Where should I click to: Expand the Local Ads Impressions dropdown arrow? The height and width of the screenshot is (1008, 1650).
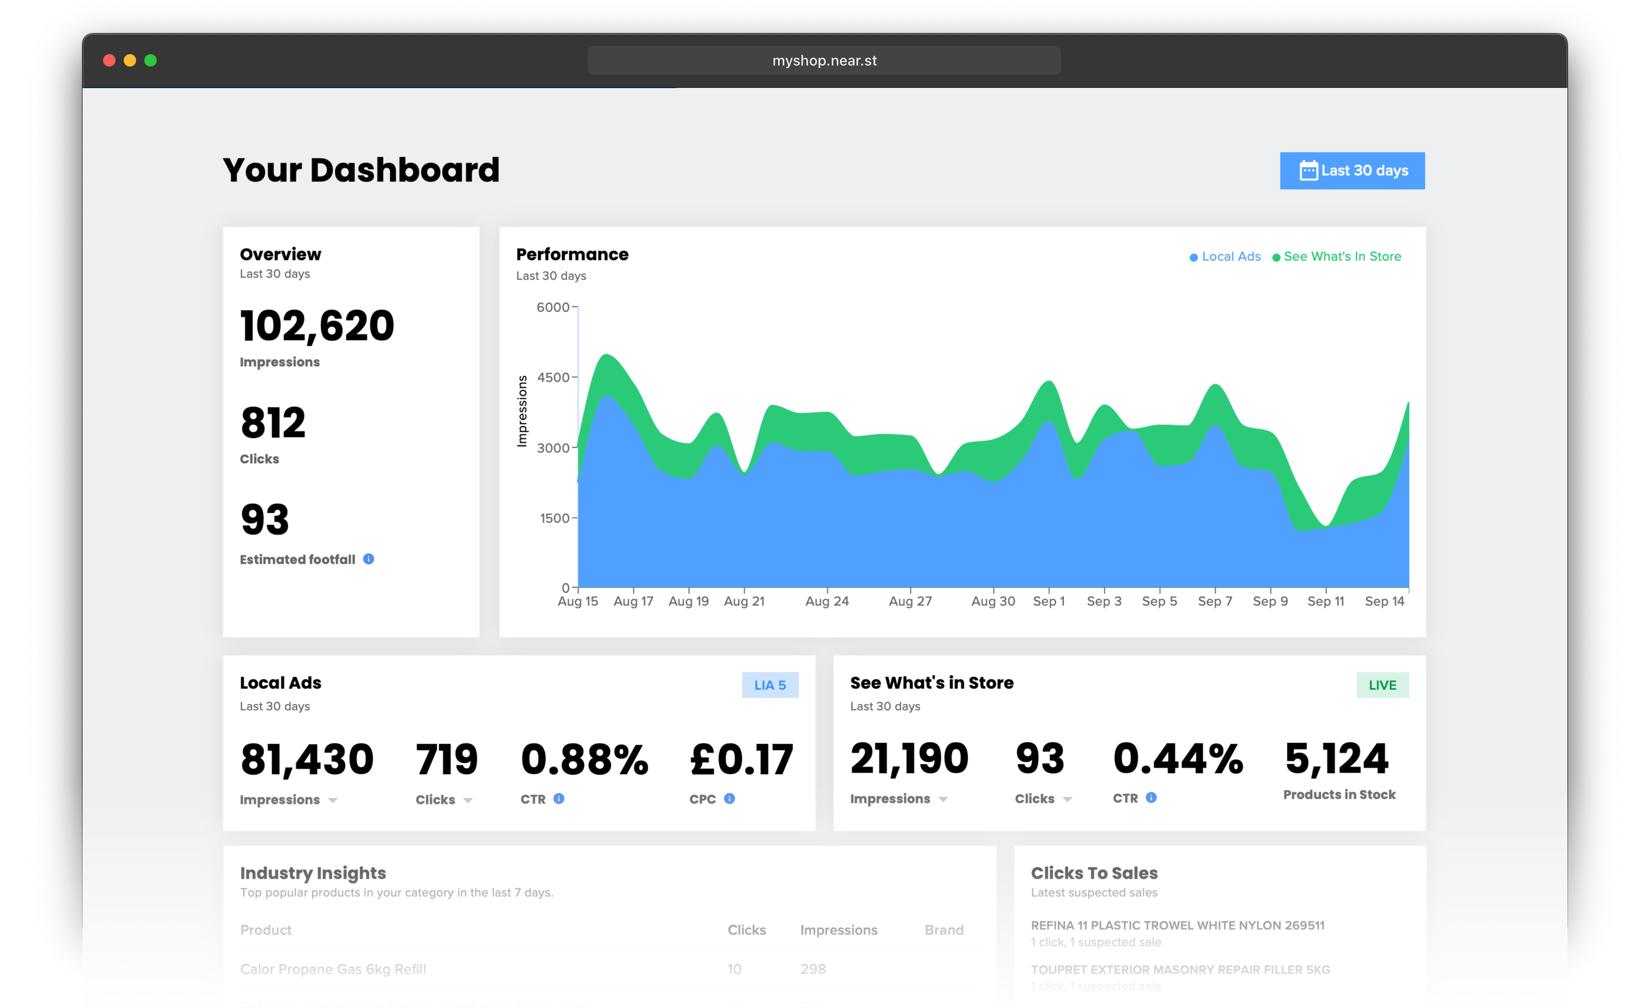pos(333,801)
